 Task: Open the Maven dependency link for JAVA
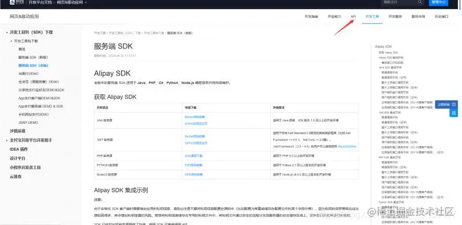click(195, 117)
